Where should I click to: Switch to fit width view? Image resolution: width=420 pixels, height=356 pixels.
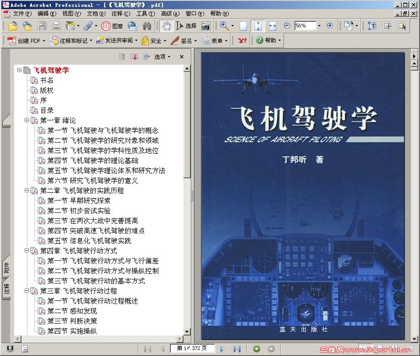pyautogui.click(x=273, y=26)
